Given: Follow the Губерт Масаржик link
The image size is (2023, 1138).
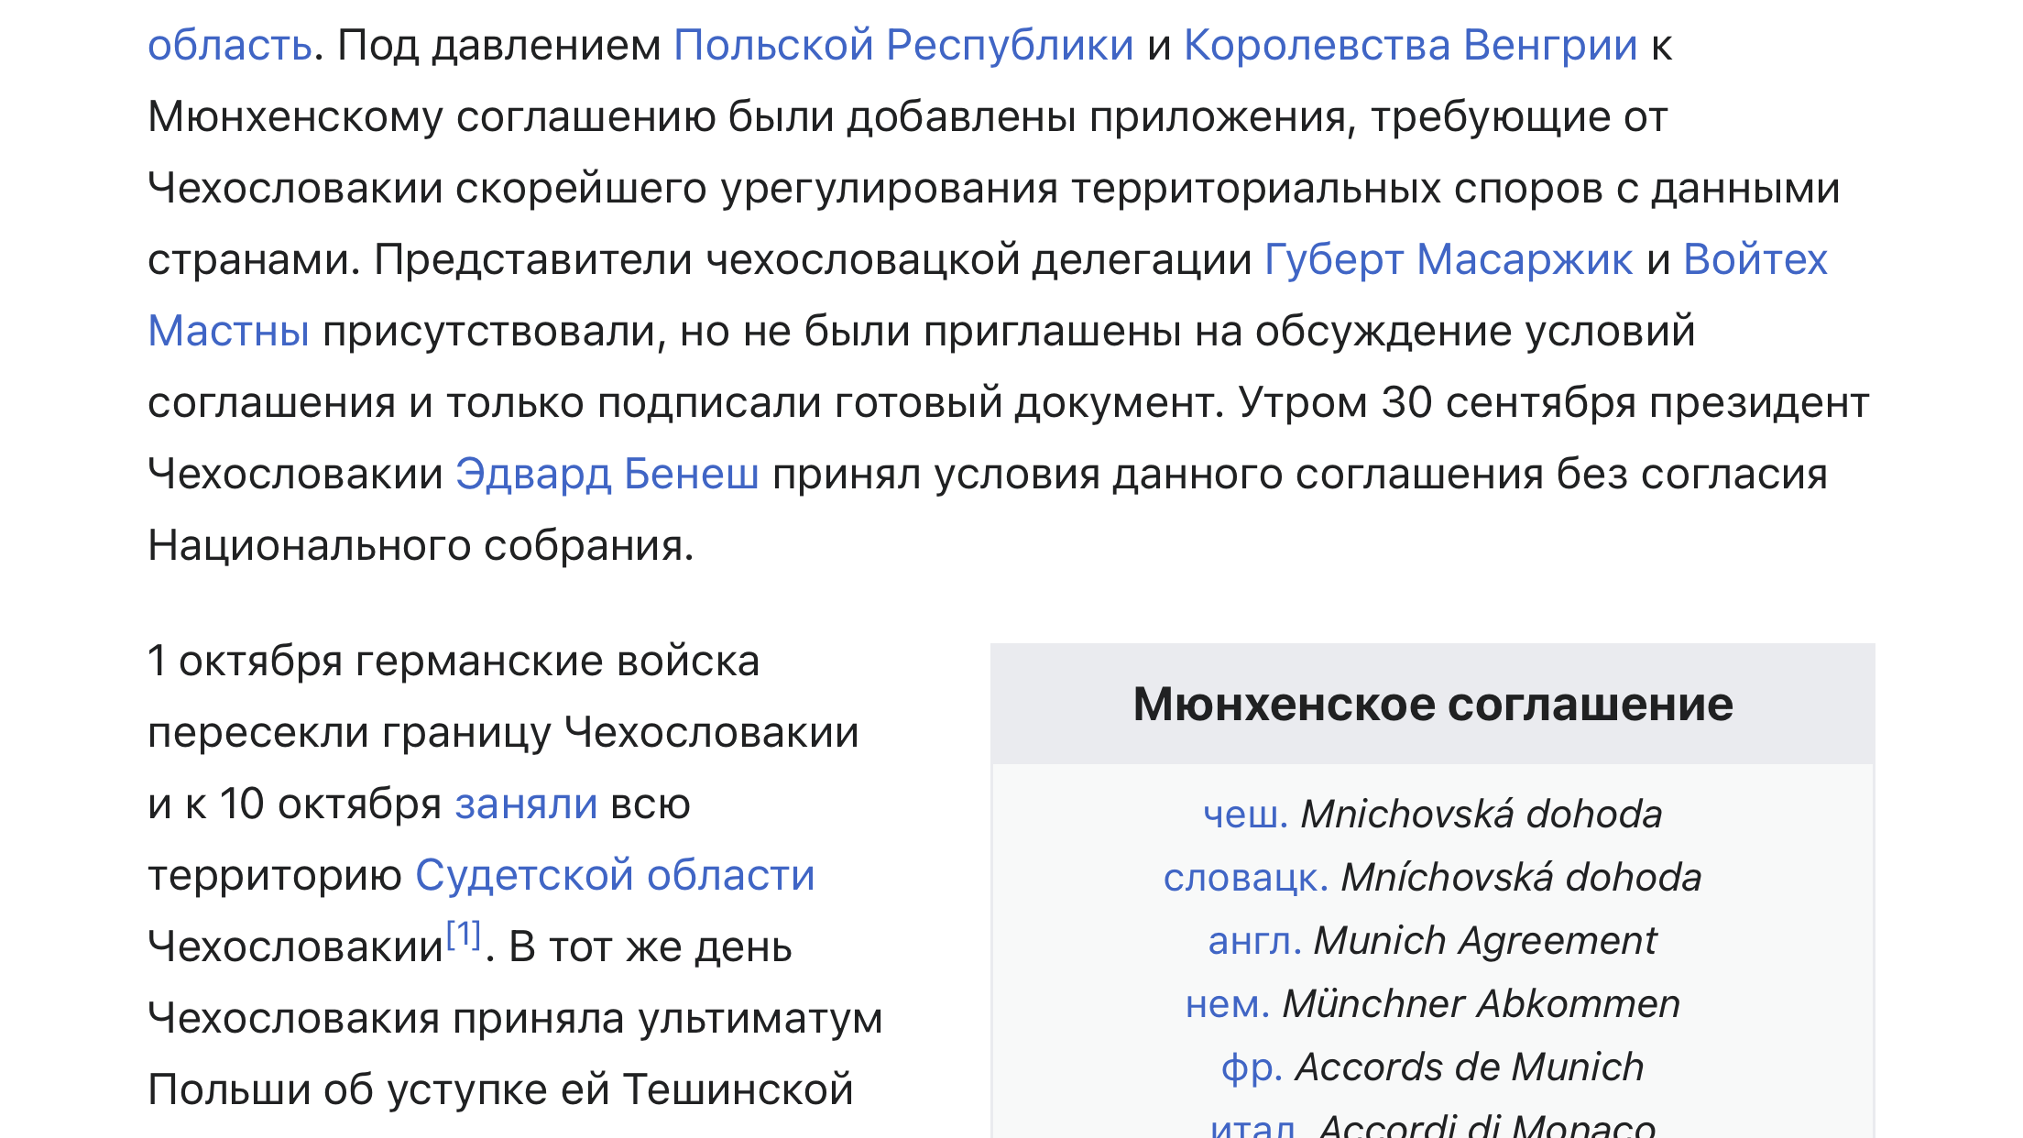Looking at the screenshot, I should point(1449,259).
